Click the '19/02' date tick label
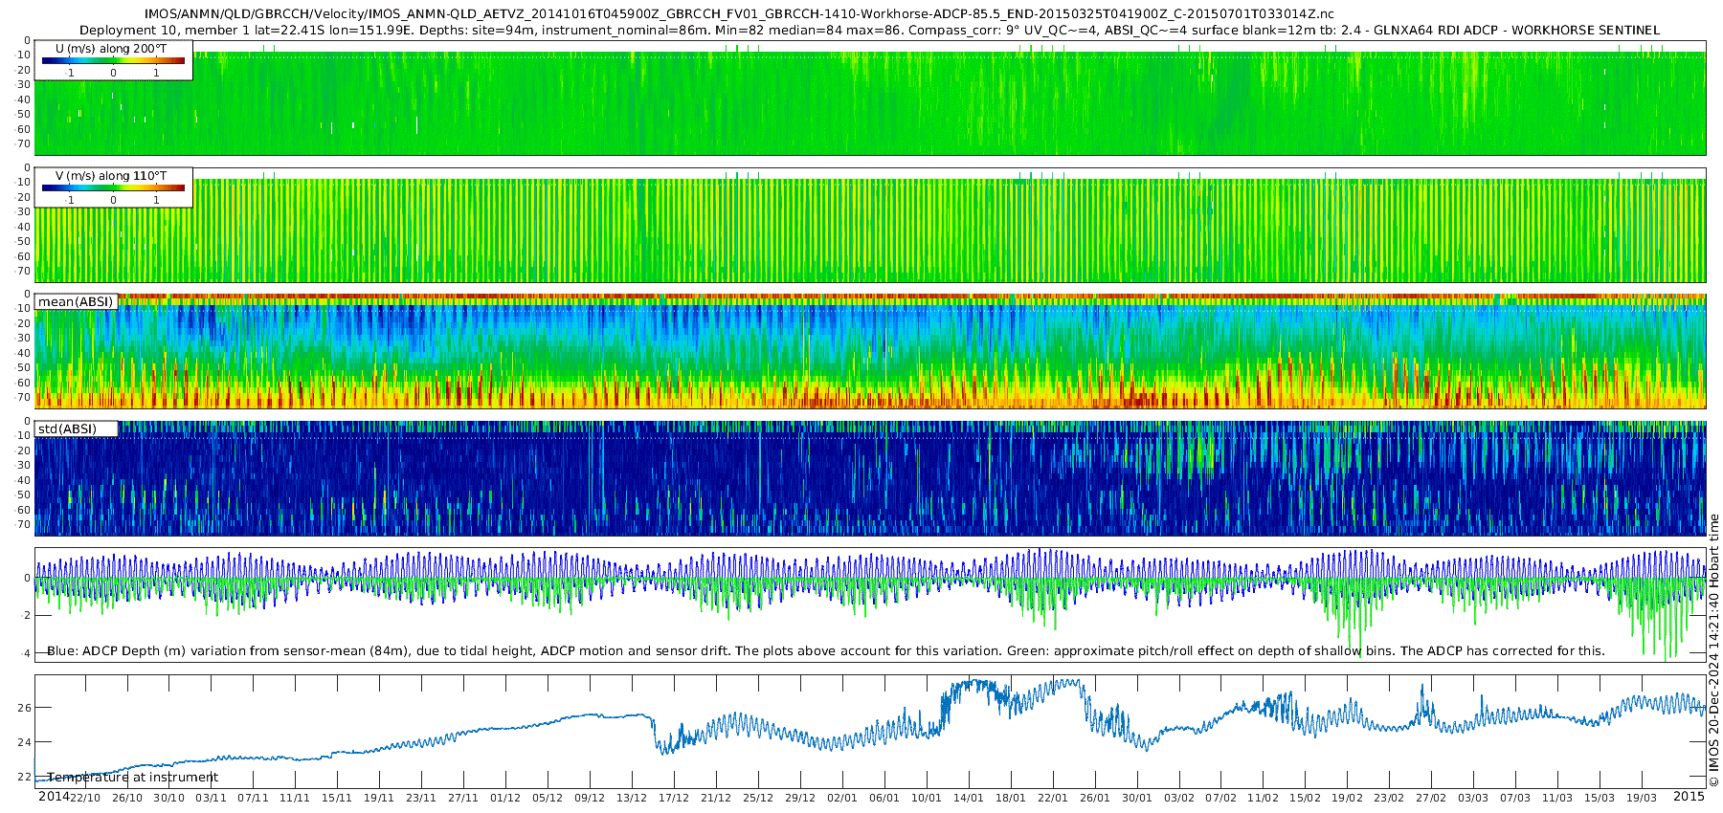Screen dimensions: 1723x813 tap(1348, 798)
